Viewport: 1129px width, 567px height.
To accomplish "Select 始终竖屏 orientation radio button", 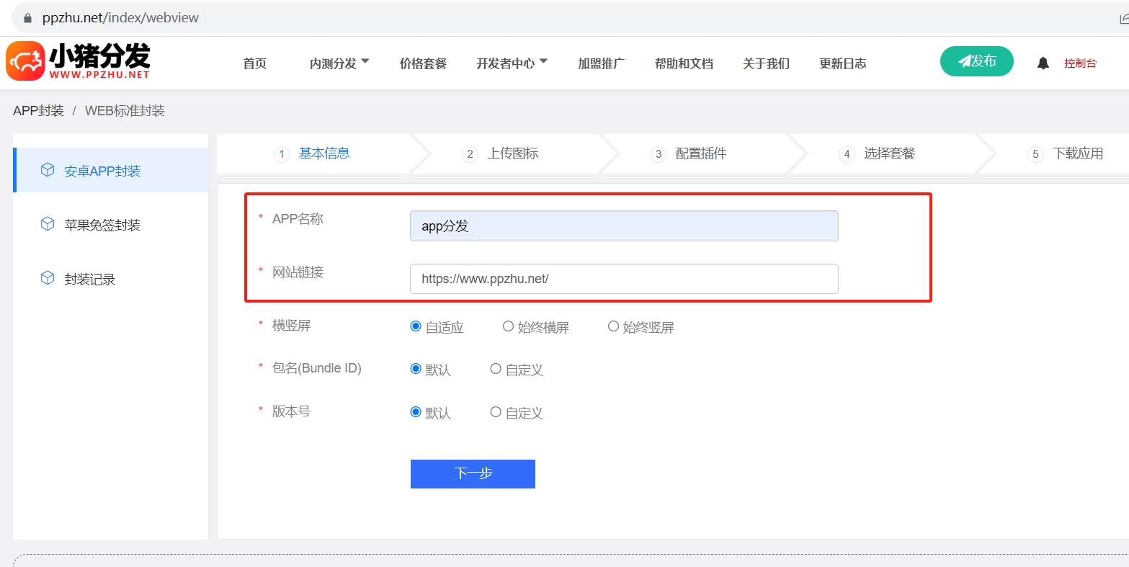I will (x=613, y=326).
